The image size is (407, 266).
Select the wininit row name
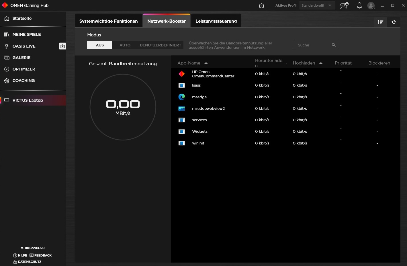[x=198, y=143]
